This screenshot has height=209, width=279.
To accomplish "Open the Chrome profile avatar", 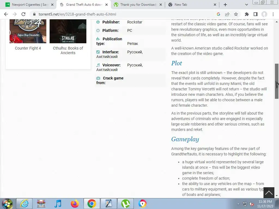I will pyautogui.click(x=264, y=14).
